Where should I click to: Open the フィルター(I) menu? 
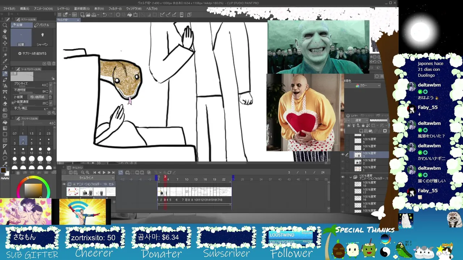click(115, 9)
